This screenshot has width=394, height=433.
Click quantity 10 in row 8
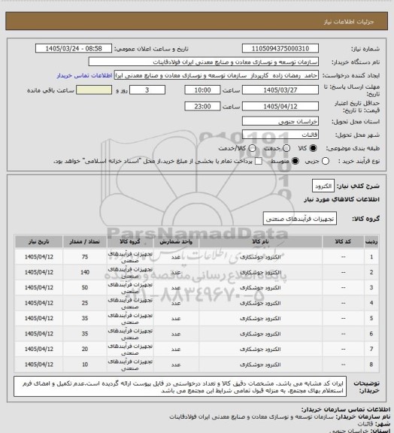tap(84, 365)
